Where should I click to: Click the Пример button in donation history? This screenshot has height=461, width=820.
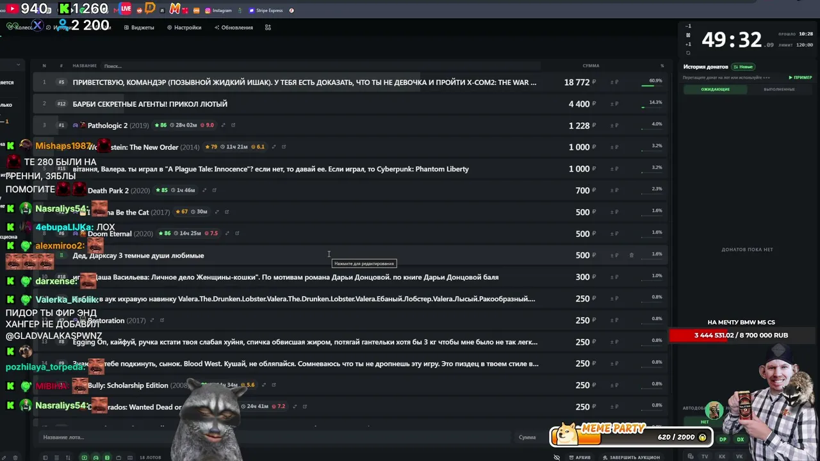tap(800, 77)
